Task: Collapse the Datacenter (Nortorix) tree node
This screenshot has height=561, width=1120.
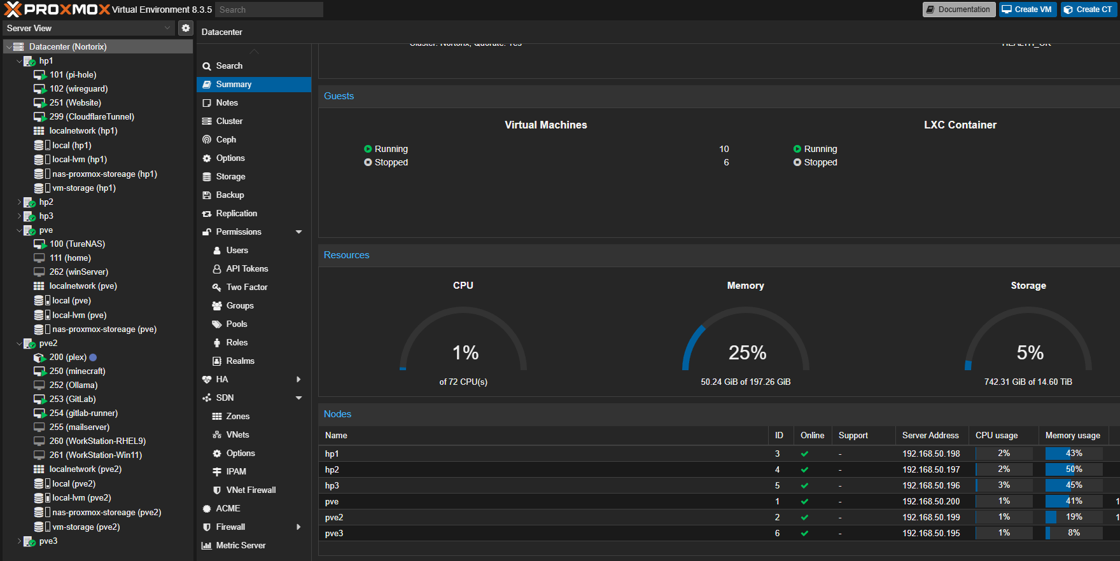Action: tap(9, 47)
